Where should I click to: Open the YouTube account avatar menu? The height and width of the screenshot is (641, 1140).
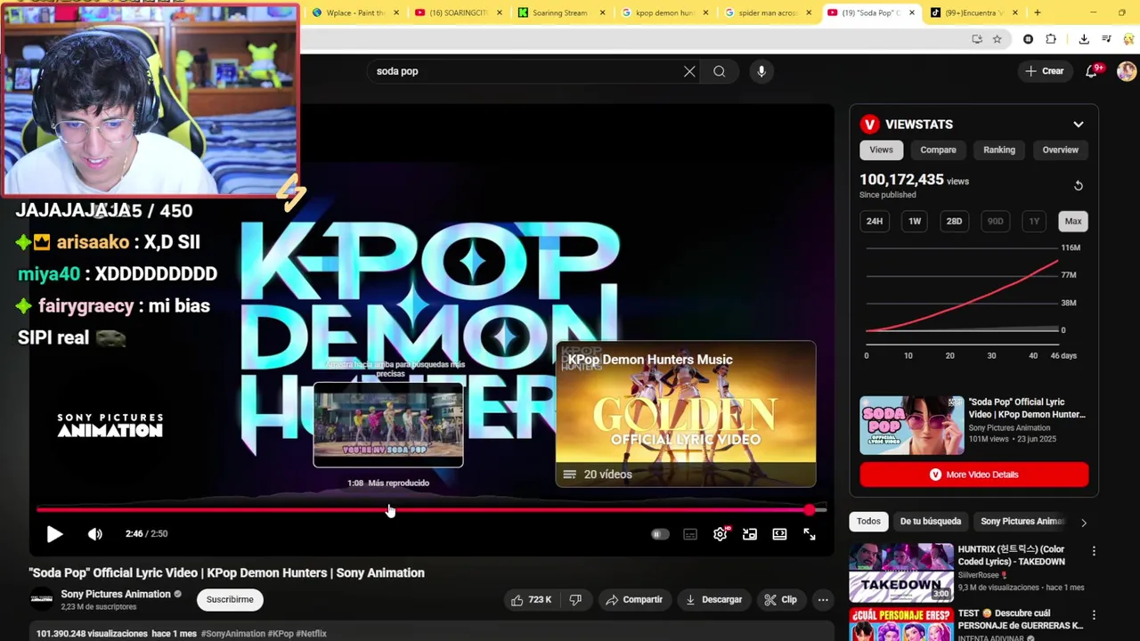tap(1126, 71)
